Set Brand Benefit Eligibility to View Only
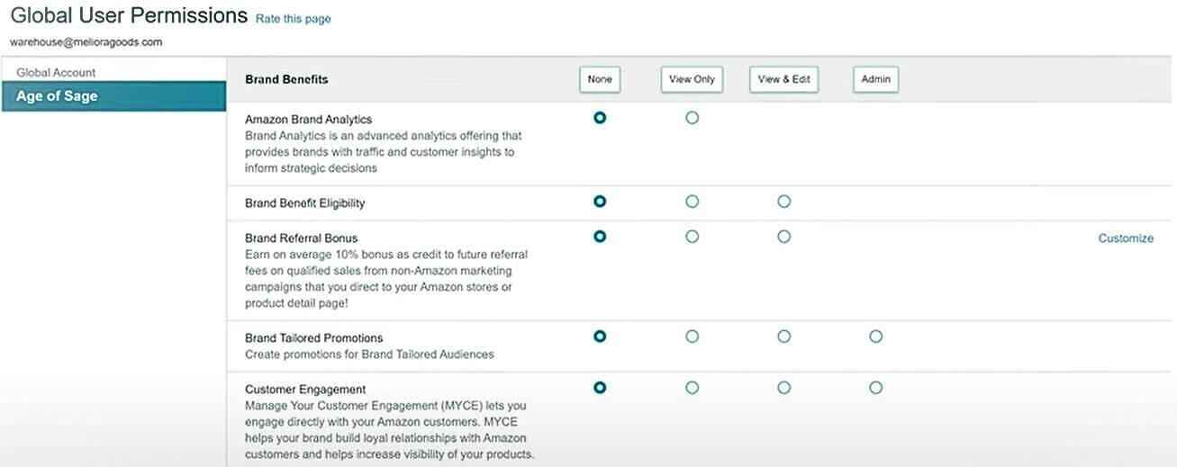1177x467 pixels. (692, 202)
